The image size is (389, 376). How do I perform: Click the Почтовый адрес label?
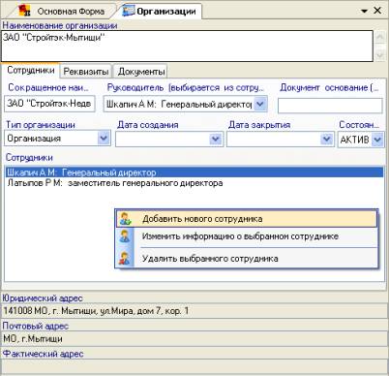pos(36,326)
